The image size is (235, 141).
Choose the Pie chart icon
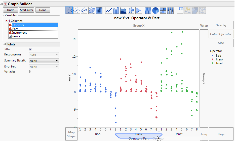coord(156,10)
